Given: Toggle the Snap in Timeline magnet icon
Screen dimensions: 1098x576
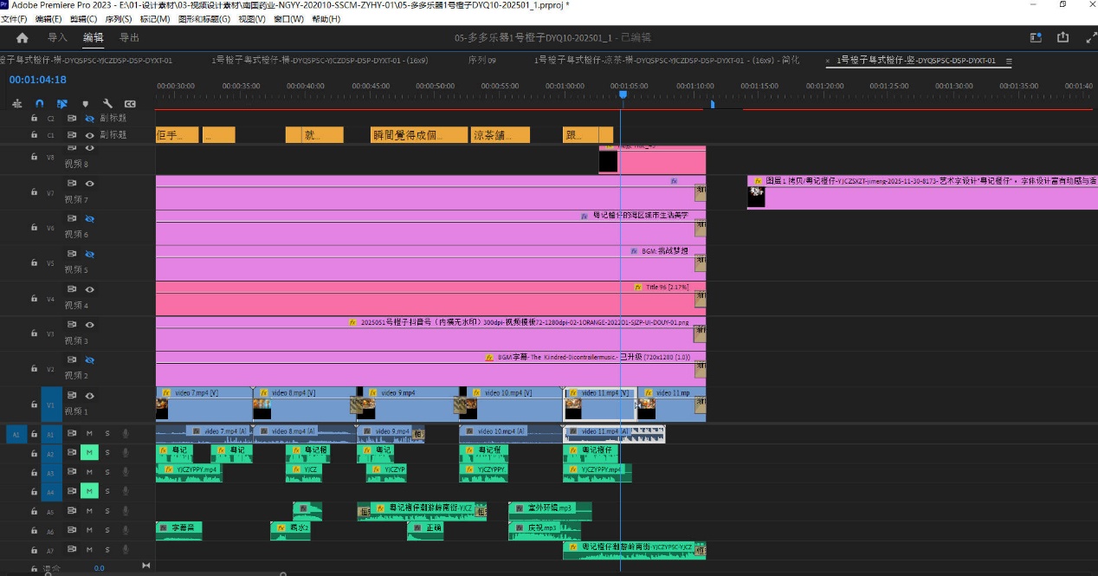Looking at the screenshot, I should pos(40,104).
